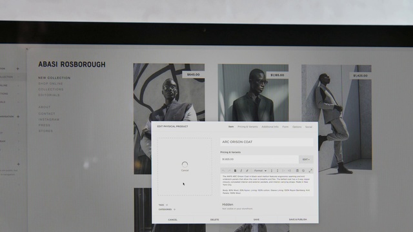Open NEW COLLECTION in site navigation

54,78
